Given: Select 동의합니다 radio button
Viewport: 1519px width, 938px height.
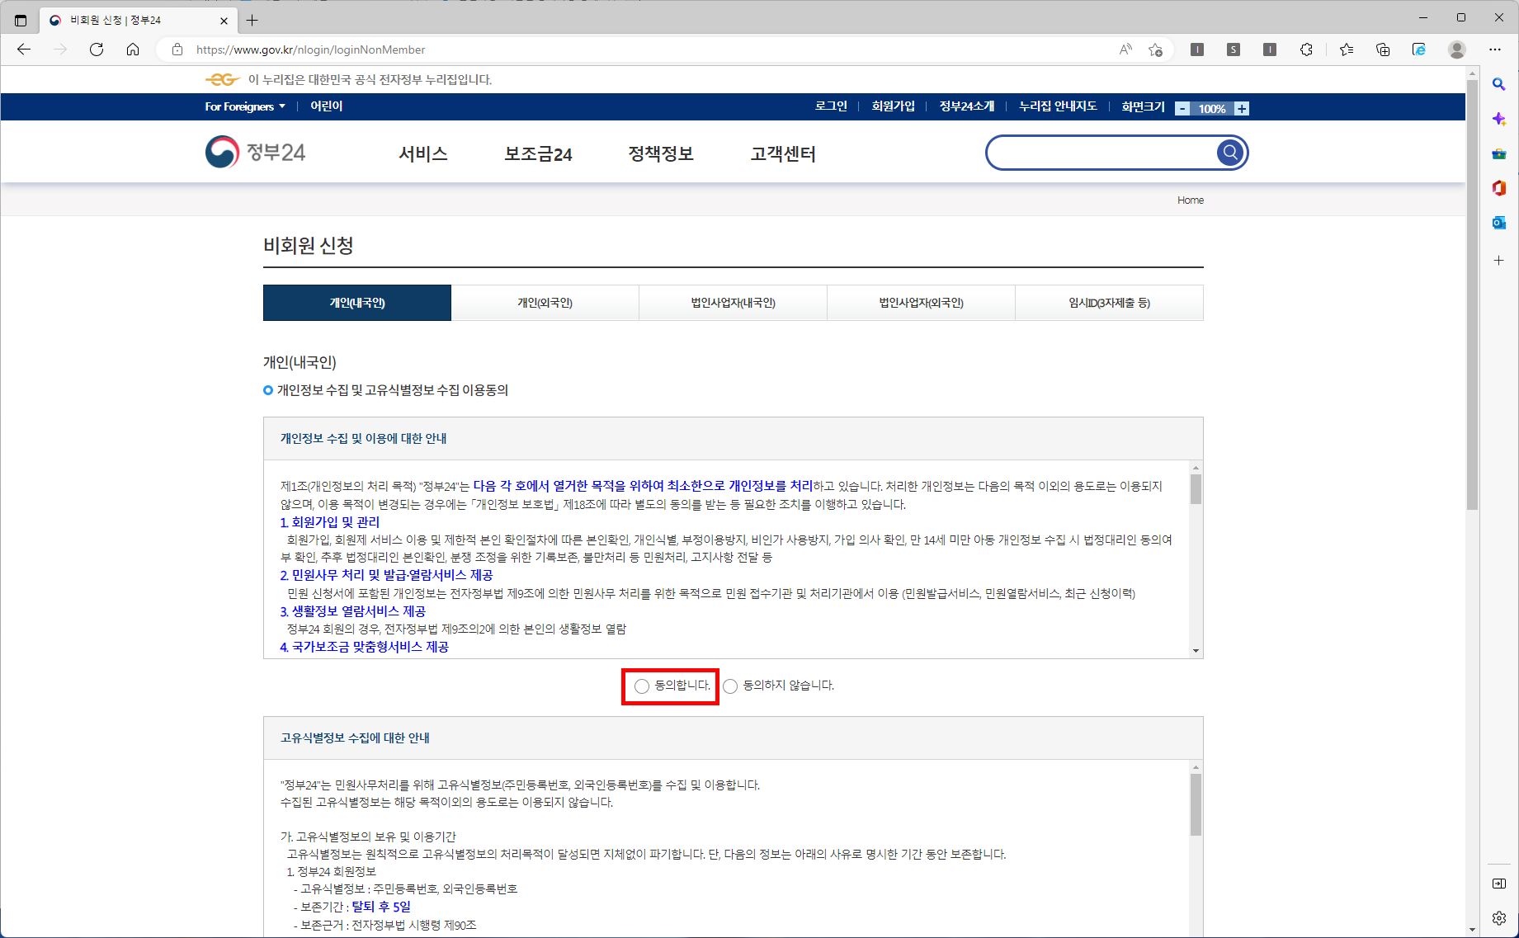Looking at the screenshot, I should point(642,686).
